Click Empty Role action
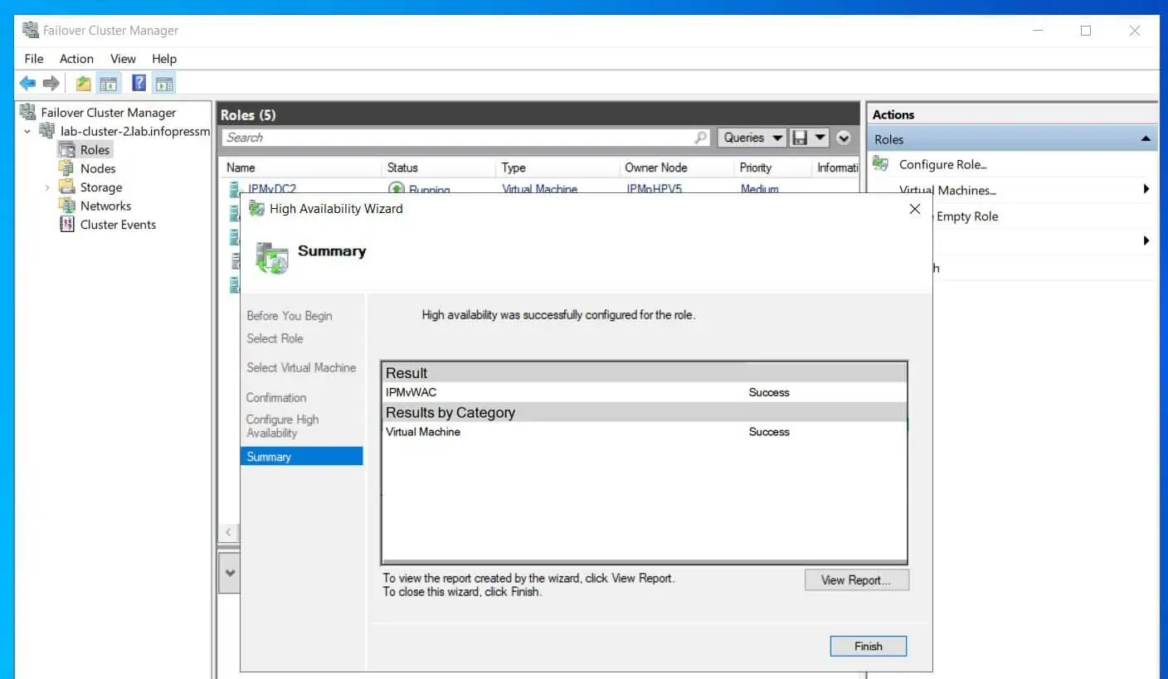The image size is (1168, 679). click(967, 216)
